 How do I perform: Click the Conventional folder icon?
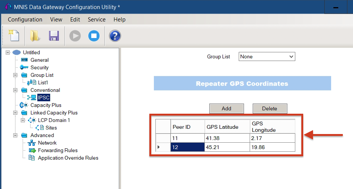pos(24,90)
